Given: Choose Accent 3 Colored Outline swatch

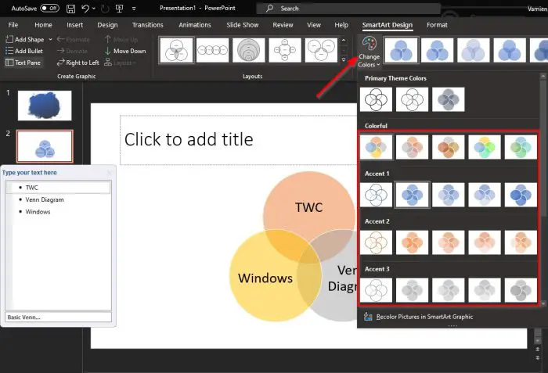Looking at the screenshot, I should click(x=376, y=290).
